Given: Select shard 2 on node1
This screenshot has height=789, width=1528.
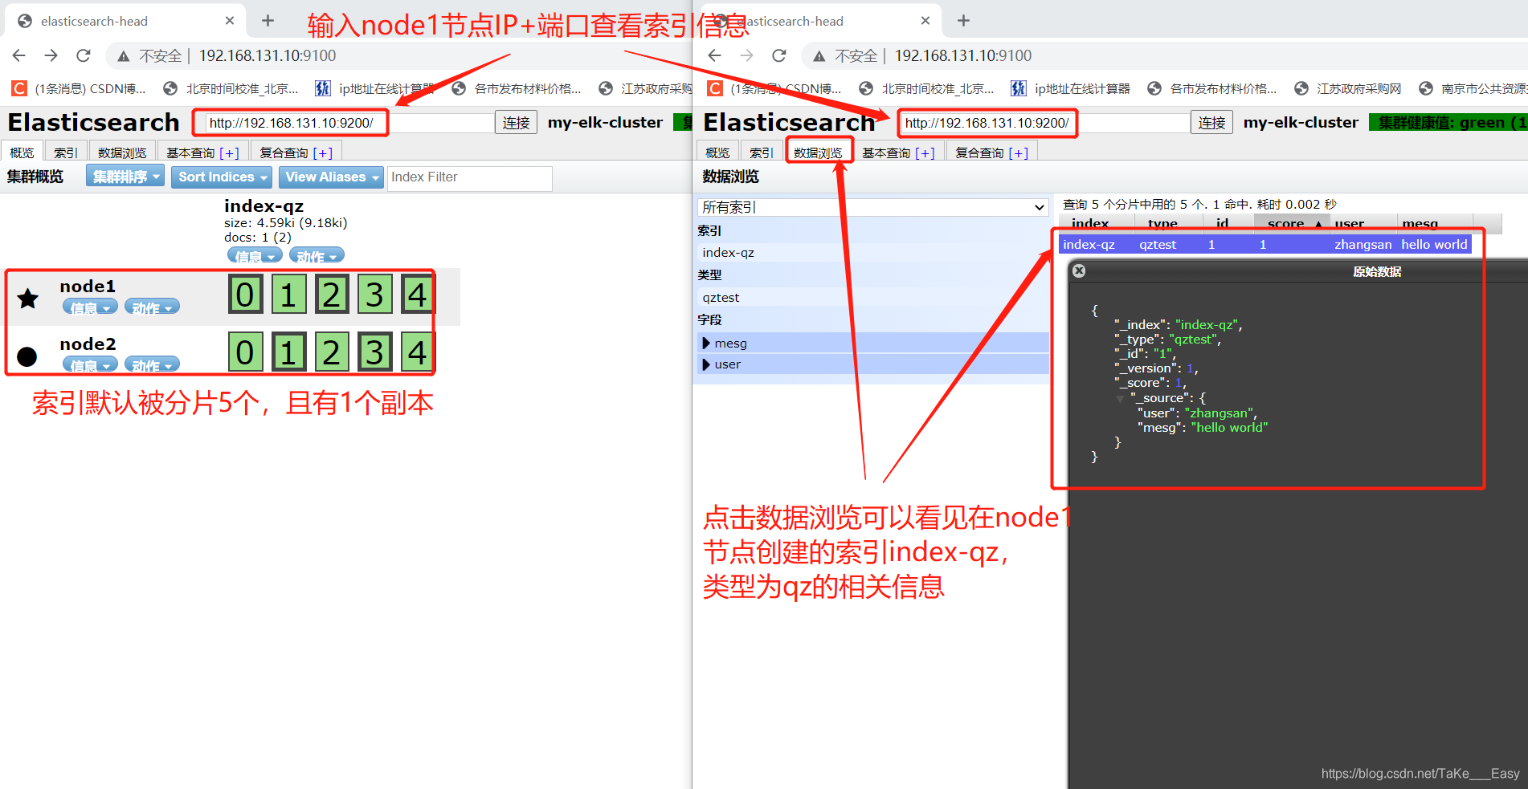Looking at the screenshot, I should pos(332,295).
